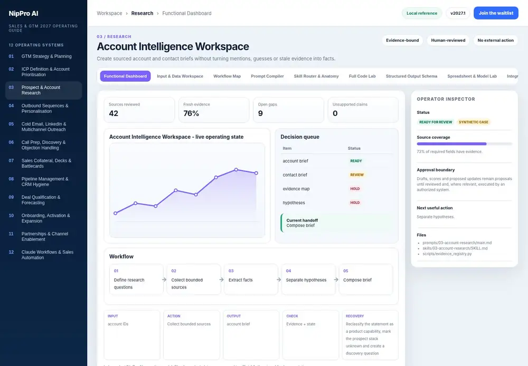This screenshot has height=366, width=528.
Task: Click Workspace breadcrumb
Action: coord(109,13)
